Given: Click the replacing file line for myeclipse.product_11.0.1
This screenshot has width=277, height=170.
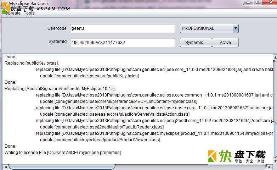Looking at the screenshot, I should click(x=154, y=133).
